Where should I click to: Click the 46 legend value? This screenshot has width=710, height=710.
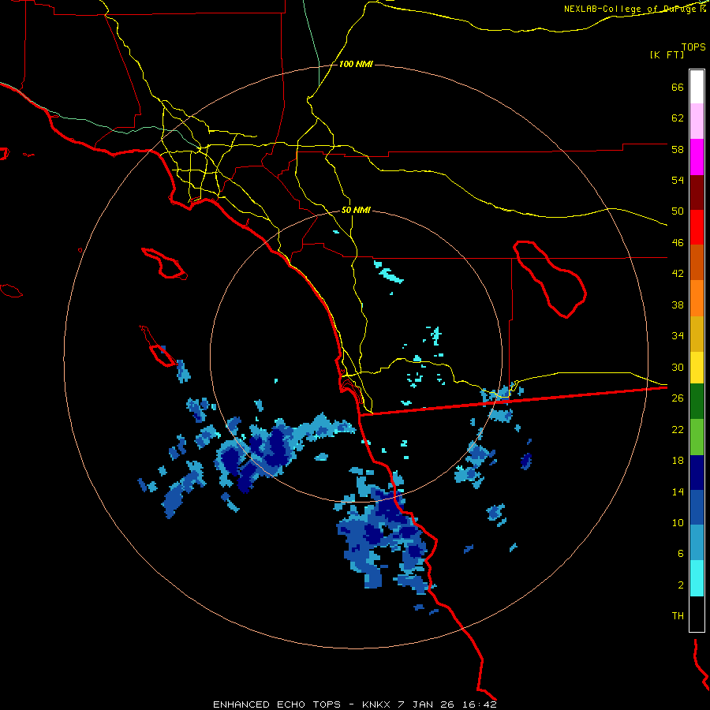(x=678, y=243)
